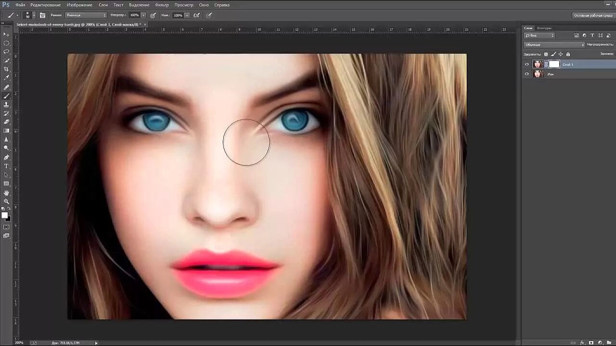Image resolution: width=616 pixels, height=346 pixels.
Task: Open brush tool preset picker arrow
Action: (x=18, y=15)
